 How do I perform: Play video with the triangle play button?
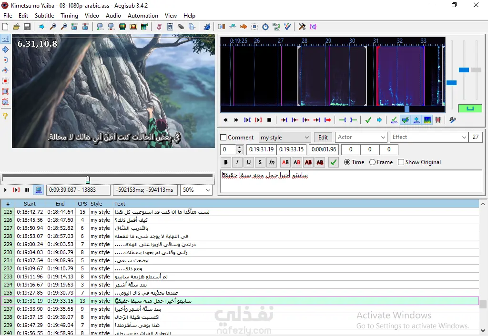[5, 189]
